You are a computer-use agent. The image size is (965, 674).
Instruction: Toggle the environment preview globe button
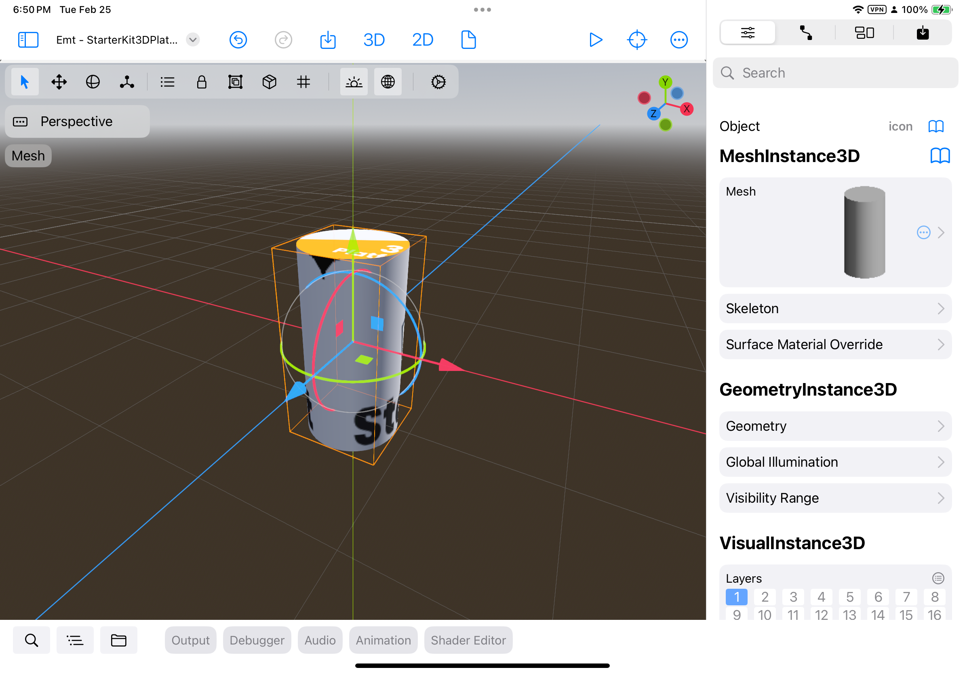click(x=388, y=82)
